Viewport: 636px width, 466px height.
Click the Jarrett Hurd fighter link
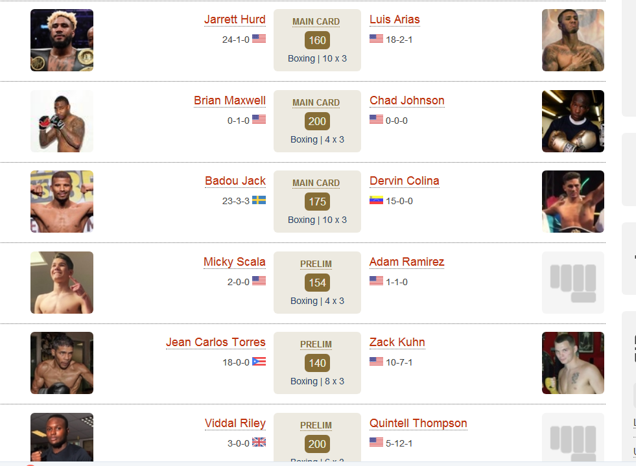pos(235,19)
